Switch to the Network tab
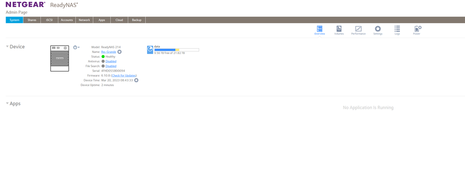Screen dimensions: 465x191 coord(84,20)
